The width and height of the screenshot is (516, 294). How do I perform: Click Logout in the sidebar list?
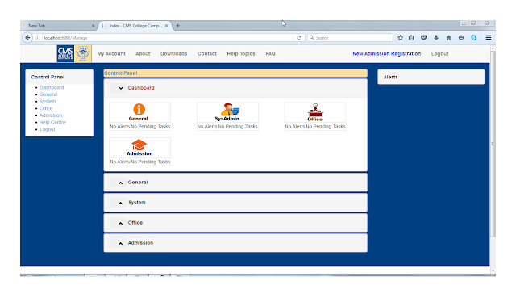[48, 129]
